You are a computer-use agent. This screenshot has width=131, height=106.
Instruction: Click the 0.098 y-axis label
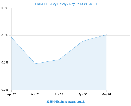5,8
